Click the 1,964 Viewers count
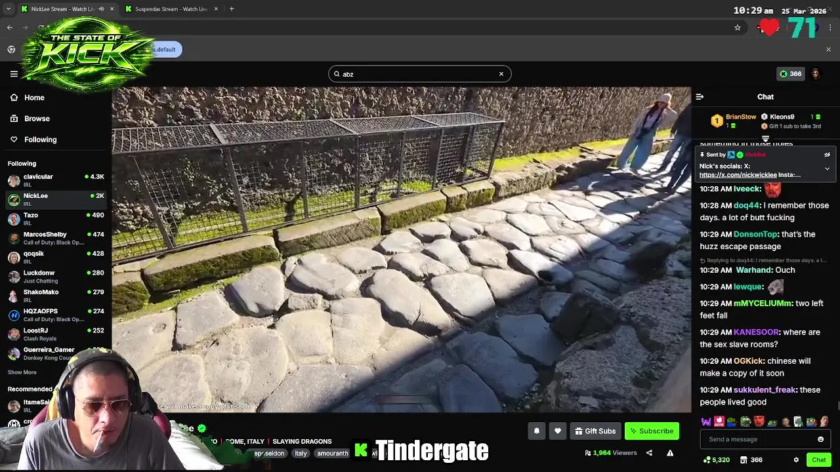 coord(610,453)
